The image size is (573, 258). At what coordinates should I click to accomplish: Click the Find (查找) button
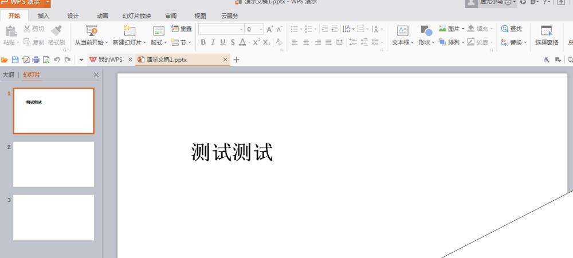pyautogui.click(x=512, y=29)
